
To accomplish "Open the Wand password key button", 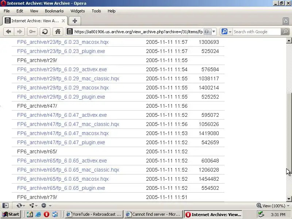I will [32, 32].
